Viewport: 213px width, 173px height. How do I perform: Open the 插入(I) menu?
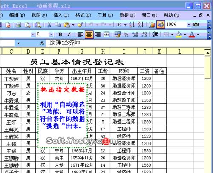pos(61,15)
